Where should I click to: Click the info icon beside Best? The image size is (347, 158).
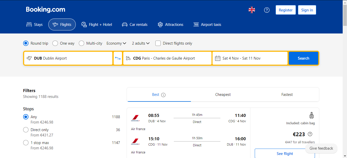tap(163, 95)
